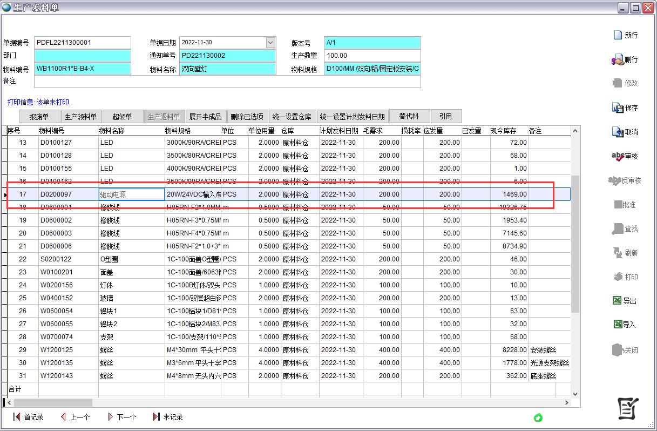
Task: Click vertical scrollbar down arrow
Action: coord(575,394)
